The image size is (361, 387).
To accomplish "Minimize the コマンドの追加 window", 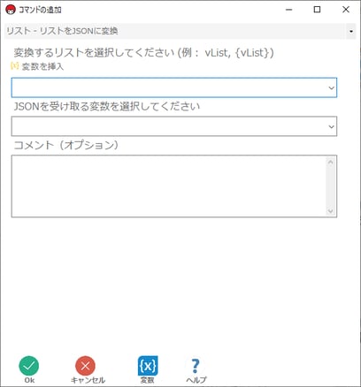I will pyautogui.click(x=289, y=10).
